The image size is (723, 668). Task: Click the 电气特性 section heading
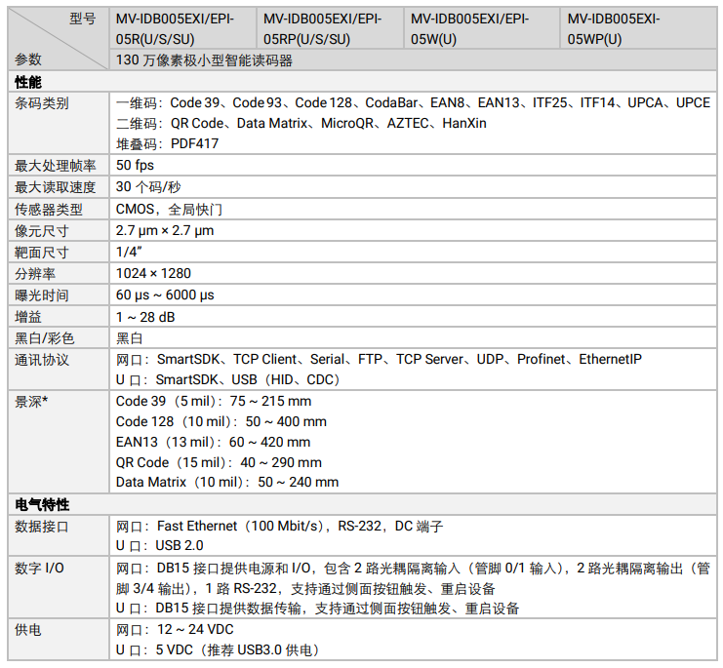(42, 504)
